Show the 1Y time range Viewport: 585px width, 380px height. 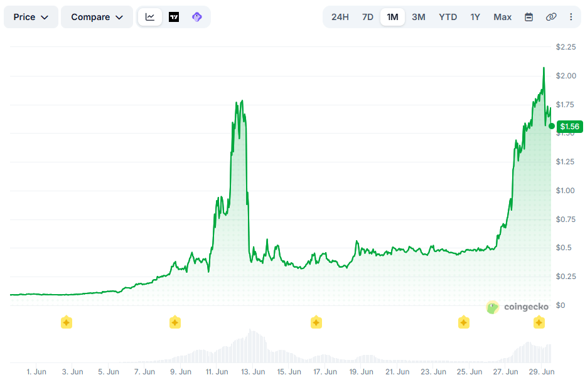[x=475, y=17]
